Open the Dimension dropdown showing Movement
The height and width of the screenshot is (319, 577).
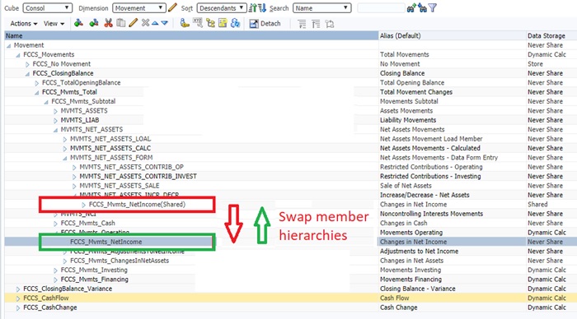coord(139,8)
